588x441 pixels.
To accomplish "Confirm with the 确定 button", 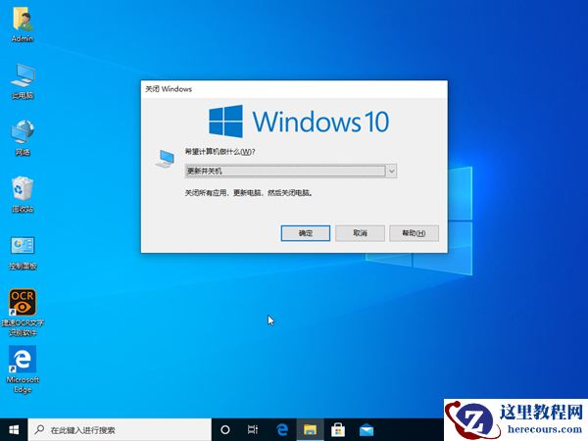I will coord(305,233).
